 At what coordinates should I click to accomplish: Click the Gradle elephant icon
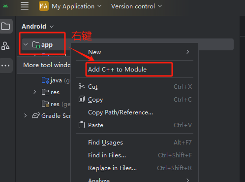coord(36,115)
